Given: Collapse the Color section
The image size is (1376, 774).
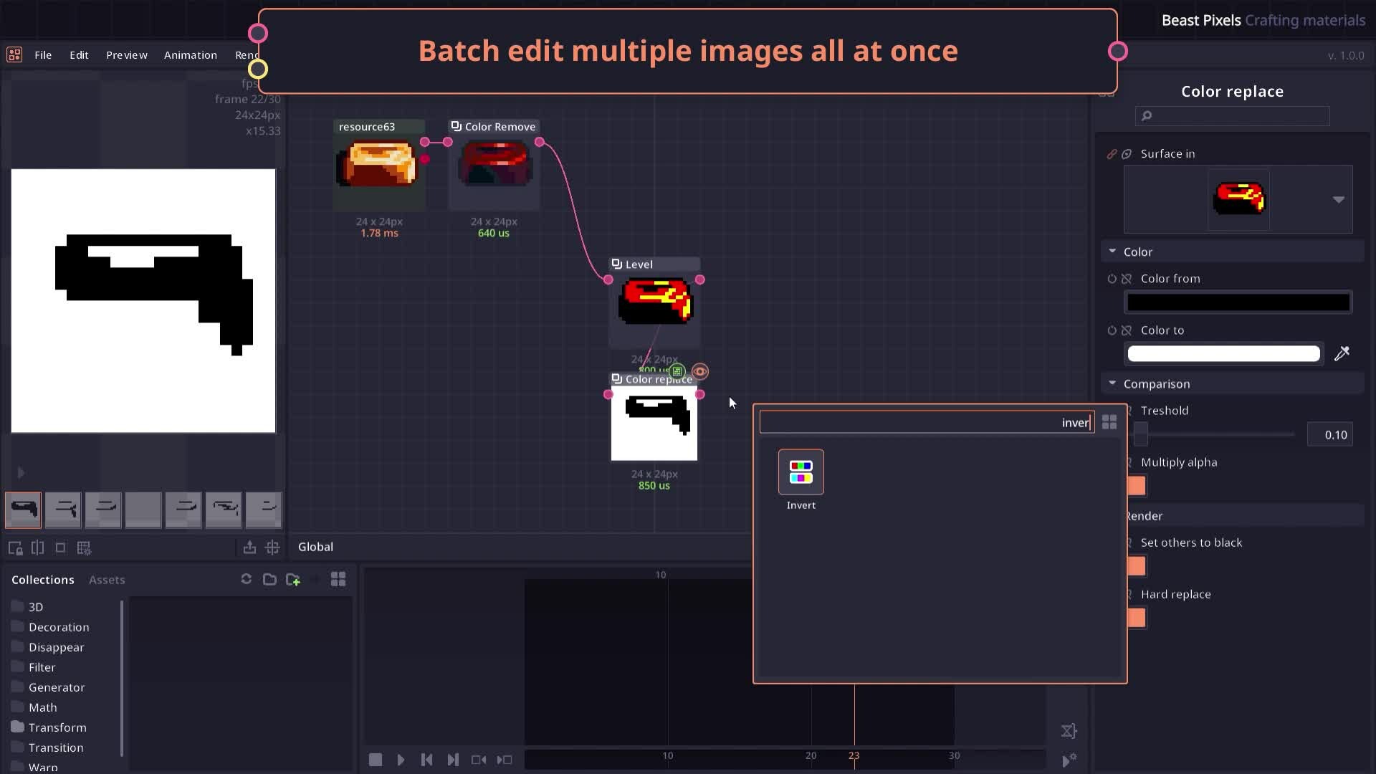Looking at the screenshot, I should pos(1112,252).
